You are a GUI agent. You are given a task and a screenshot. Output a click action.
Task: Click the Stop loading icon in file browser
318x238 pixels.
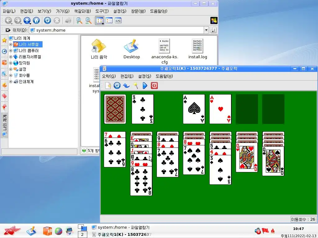57,20
